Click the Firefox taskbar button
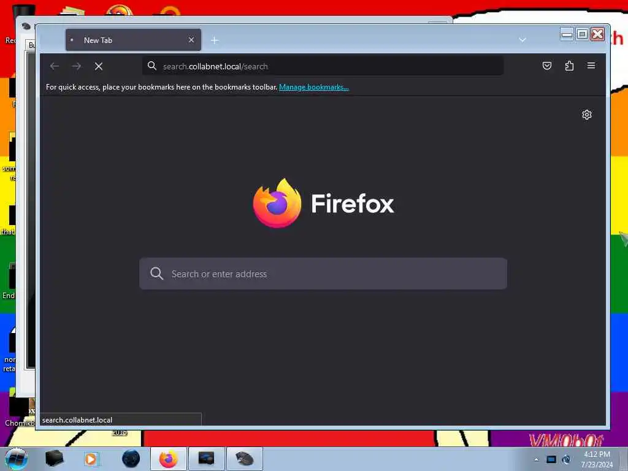Screen dimensions: 628x471 point(169,459)
